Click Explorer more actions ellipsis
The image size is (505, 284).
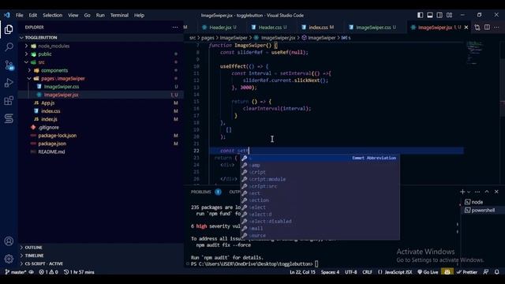pyautogui.click(x=175, y=28)
